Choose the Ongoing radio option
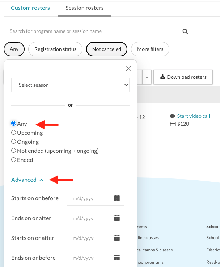Viewport: 220px width, 267px height. (14, 142)
